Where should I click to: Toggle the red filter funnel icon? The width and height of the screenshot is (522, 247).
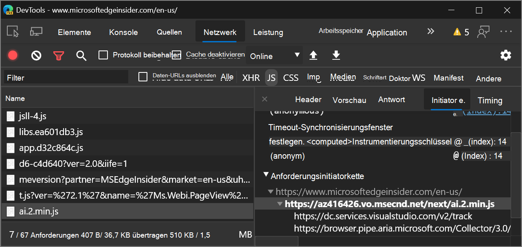(x=59, y=56)
